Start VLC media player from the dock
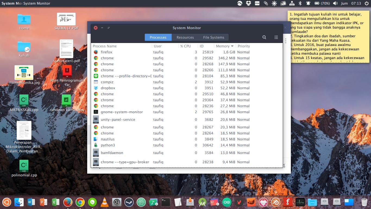The height and width of the screenshot is (209, 371). coord(104,202)
